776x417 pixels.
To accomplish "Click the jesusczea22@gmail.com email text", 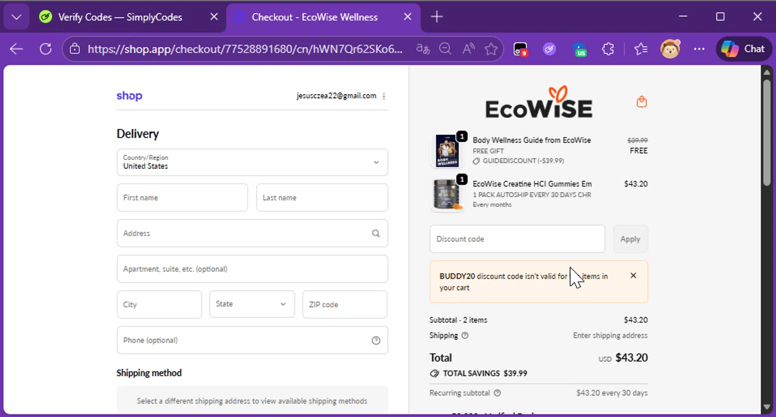I will pos(336,96).
